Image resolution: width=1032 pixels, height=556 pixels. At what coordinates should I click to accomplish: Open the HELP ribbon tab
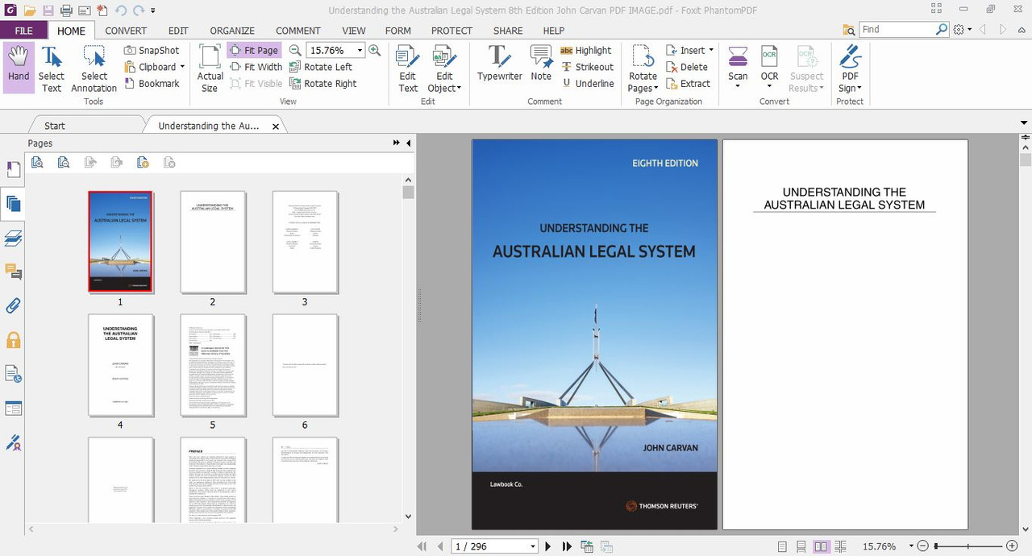[553, 31]
